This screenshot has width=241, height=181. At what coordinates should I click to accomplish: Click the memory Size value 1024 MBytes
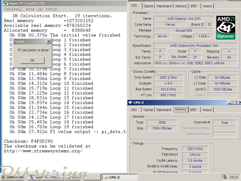coord(162,128)
